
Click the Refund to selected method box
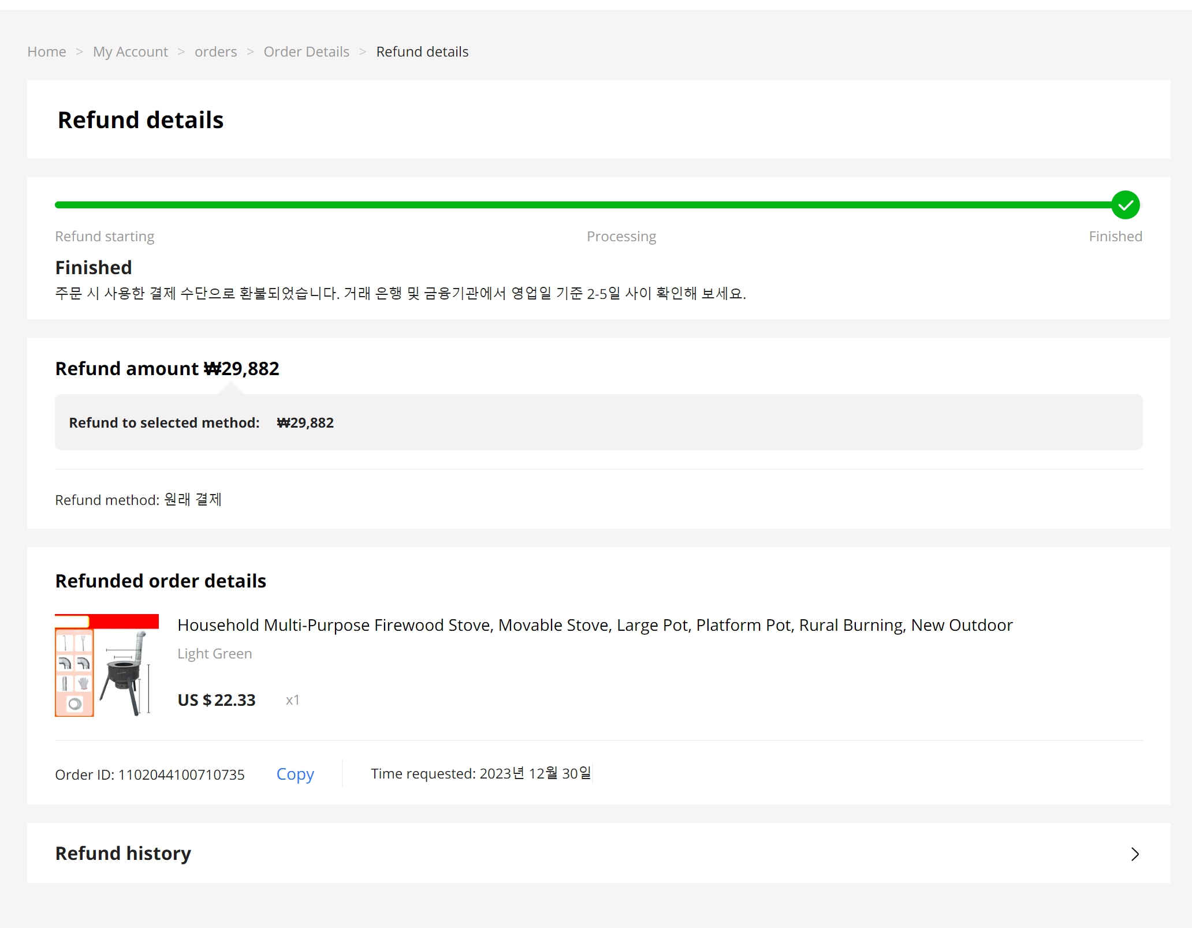coord(598,422)
